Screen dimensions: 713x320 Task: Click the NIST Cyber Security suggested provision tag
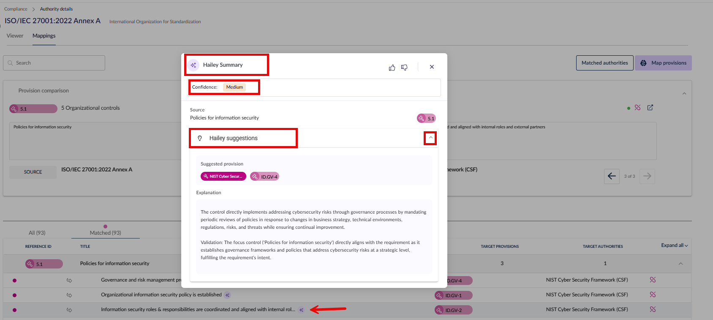[x=223, y=176]
